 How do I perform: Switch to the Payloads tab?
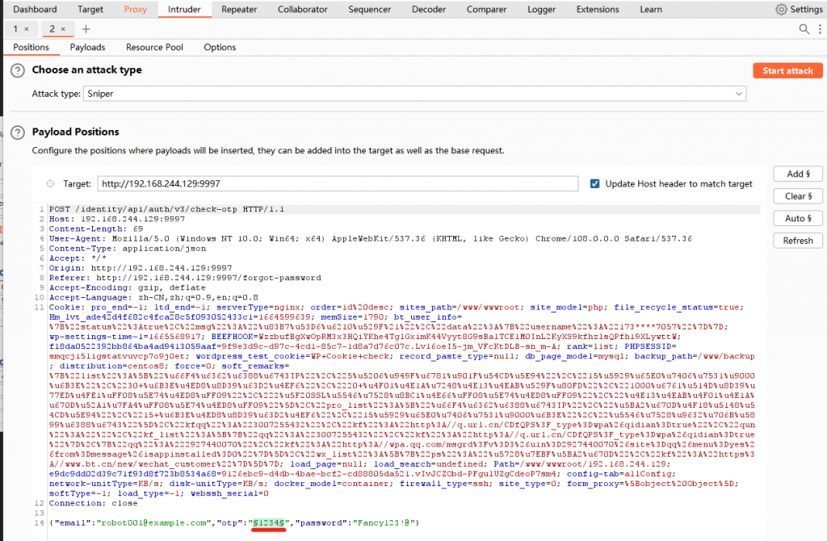click(87, 47)
